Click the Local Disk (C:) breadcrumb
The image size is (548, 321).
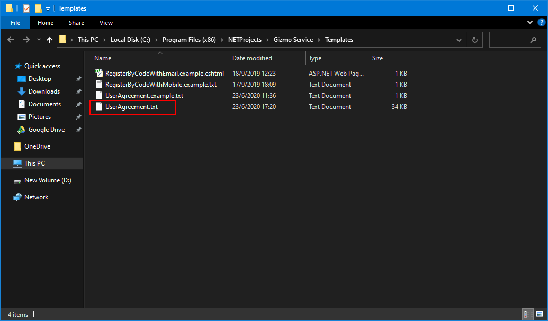click(130, 40)
